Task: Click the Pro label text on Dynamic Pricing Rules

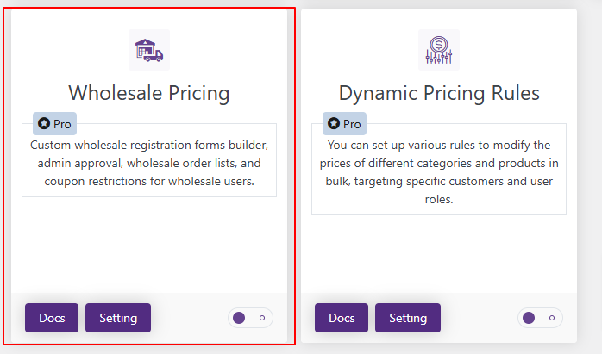Action: click(352, 124)
